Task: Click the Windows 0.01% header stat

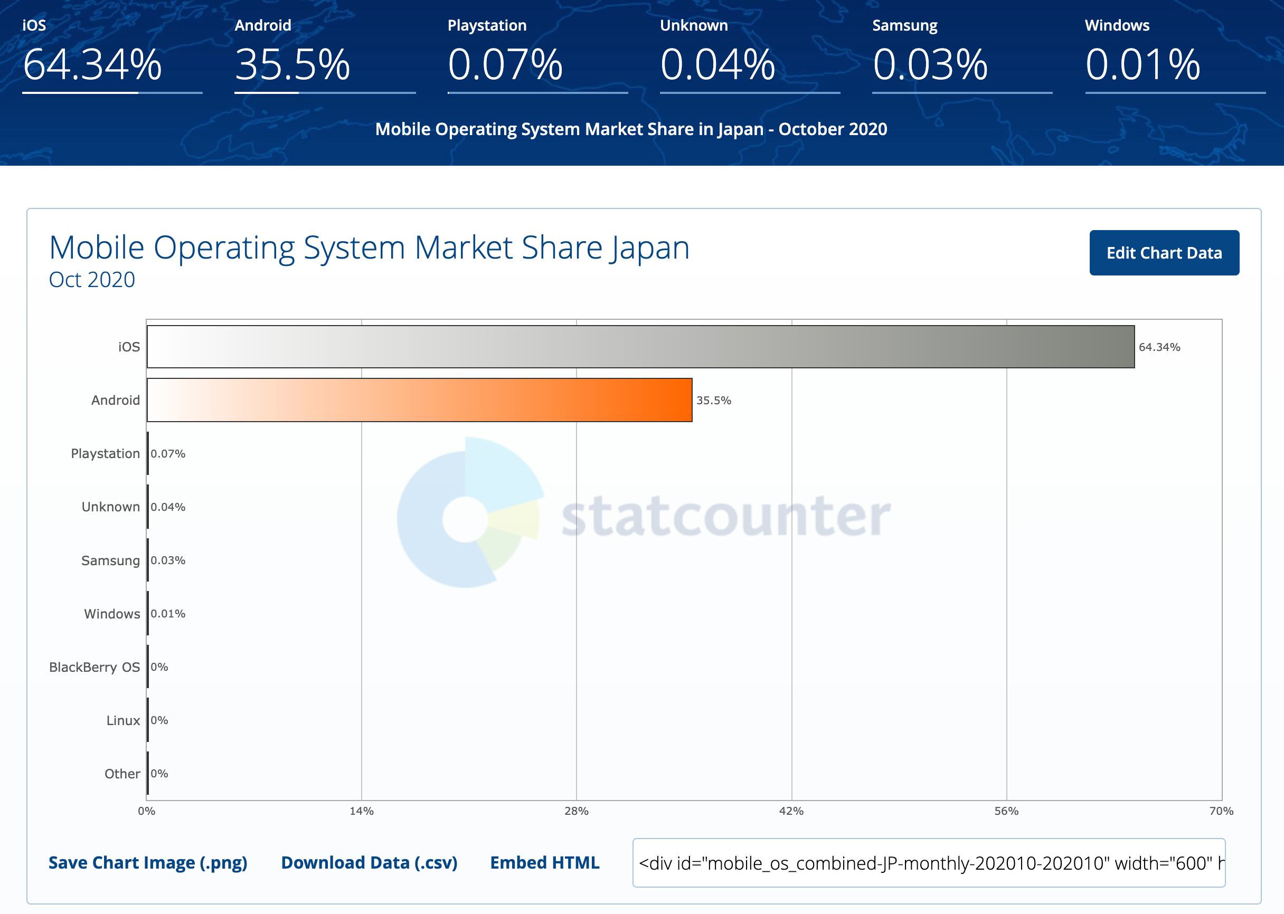Action: (1174, 55)
